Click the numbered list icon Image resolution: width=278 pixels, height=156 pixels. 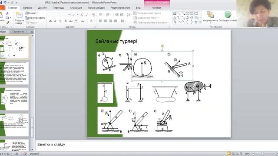coord(108,15)
